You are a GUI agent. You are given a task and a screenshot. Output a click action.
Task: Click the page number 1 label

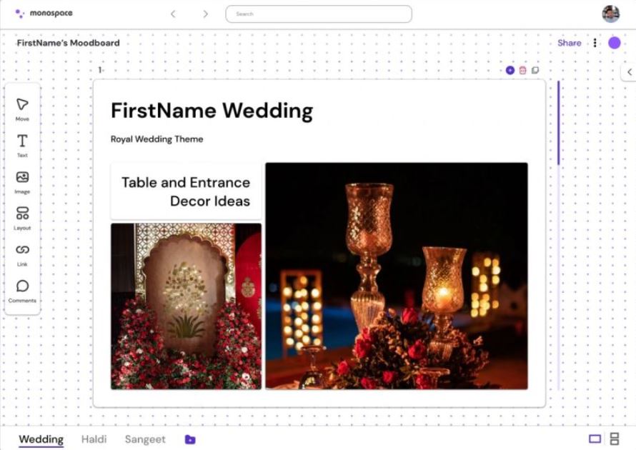(100, 70)
